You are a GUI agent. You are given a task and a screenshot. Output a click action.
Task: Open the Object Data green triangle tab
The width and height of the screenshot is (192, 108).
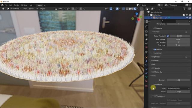(x=146, y=77)
